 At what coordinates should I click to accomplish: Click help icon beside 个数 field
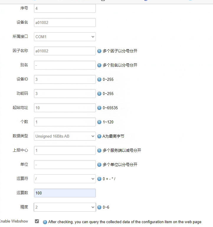click(99, 122)
